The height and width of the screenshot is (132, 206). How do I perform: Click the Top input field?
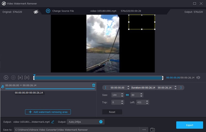[116, 102]
